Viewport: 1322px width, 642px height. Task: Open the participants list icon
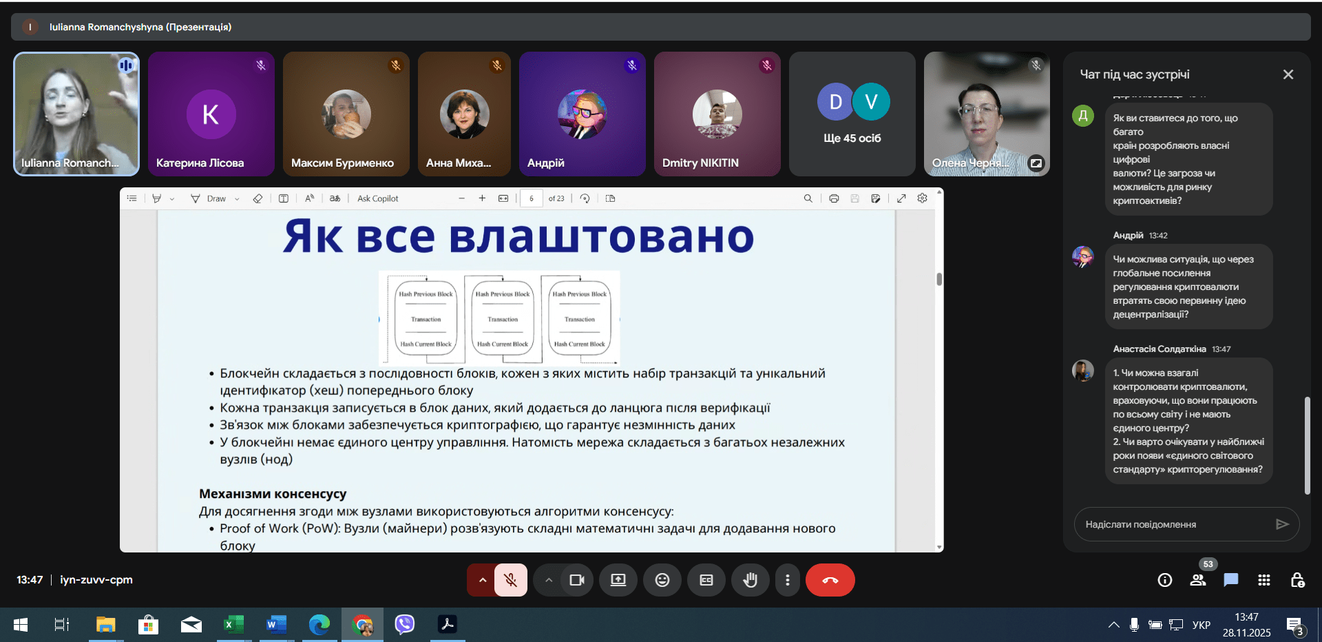point(1197,580)
